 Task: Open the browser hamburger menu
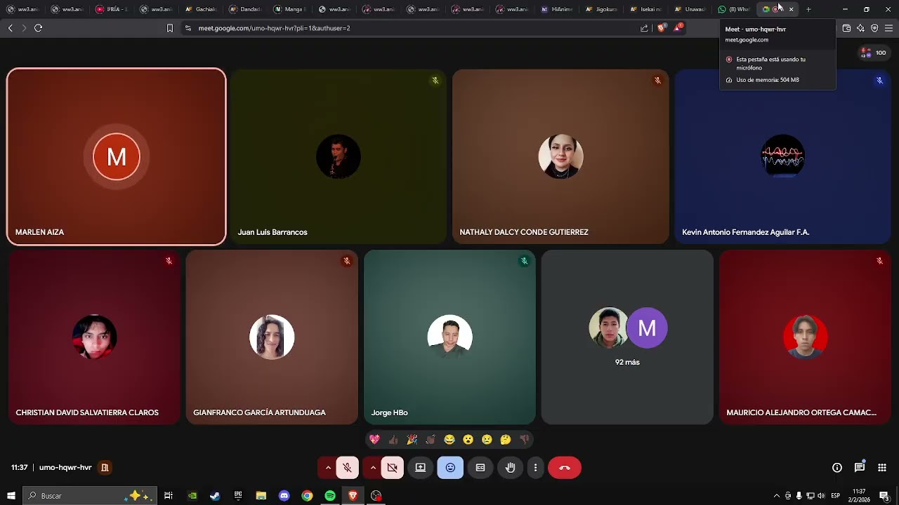[888, 28]
